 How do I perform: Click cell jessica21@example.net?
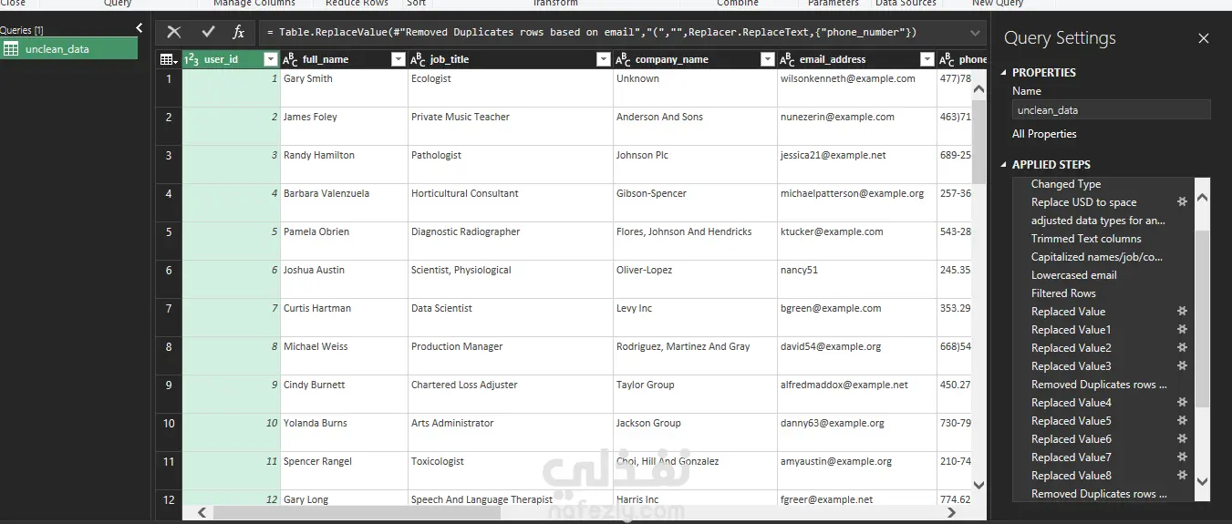(857, 164)
